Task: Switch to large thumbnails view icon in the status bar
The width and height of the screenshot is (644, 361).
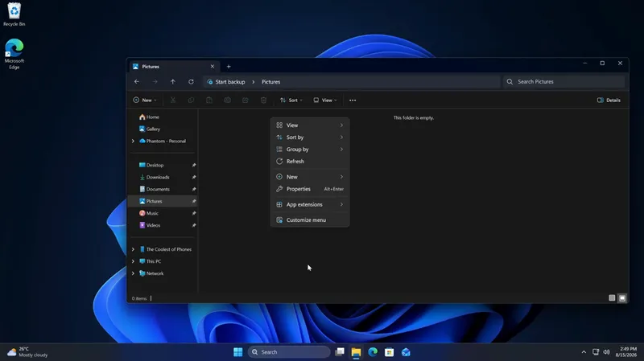Action: point(622,298)
